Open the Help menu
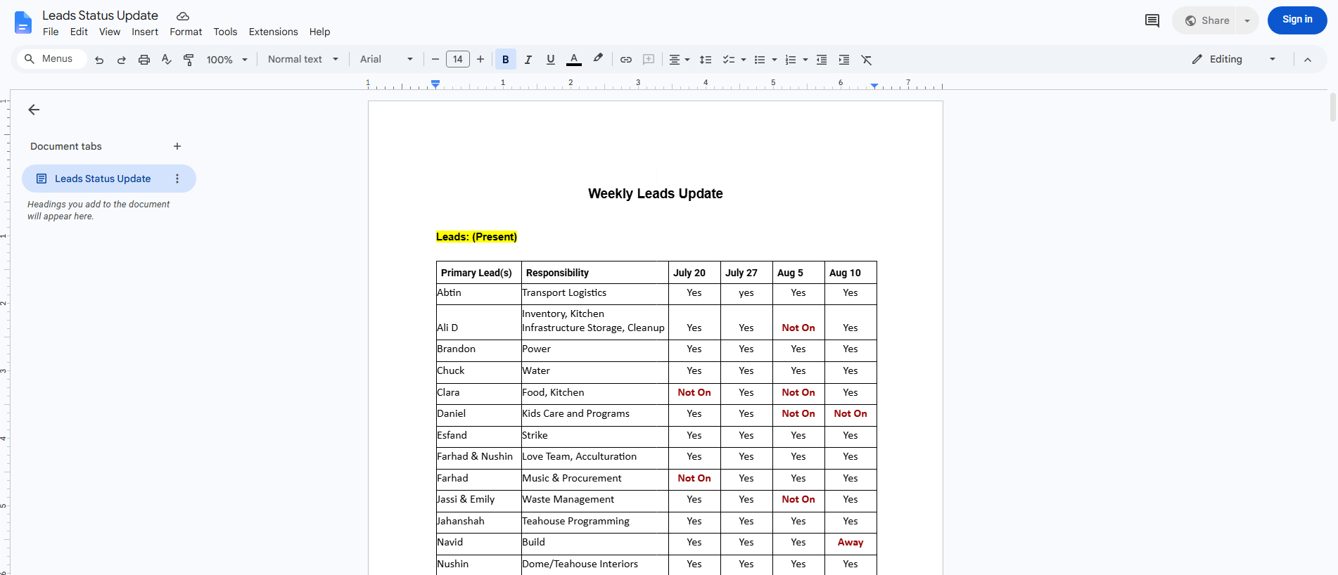Viewport: 1338px width, 575px height. [x=319, y=32]
